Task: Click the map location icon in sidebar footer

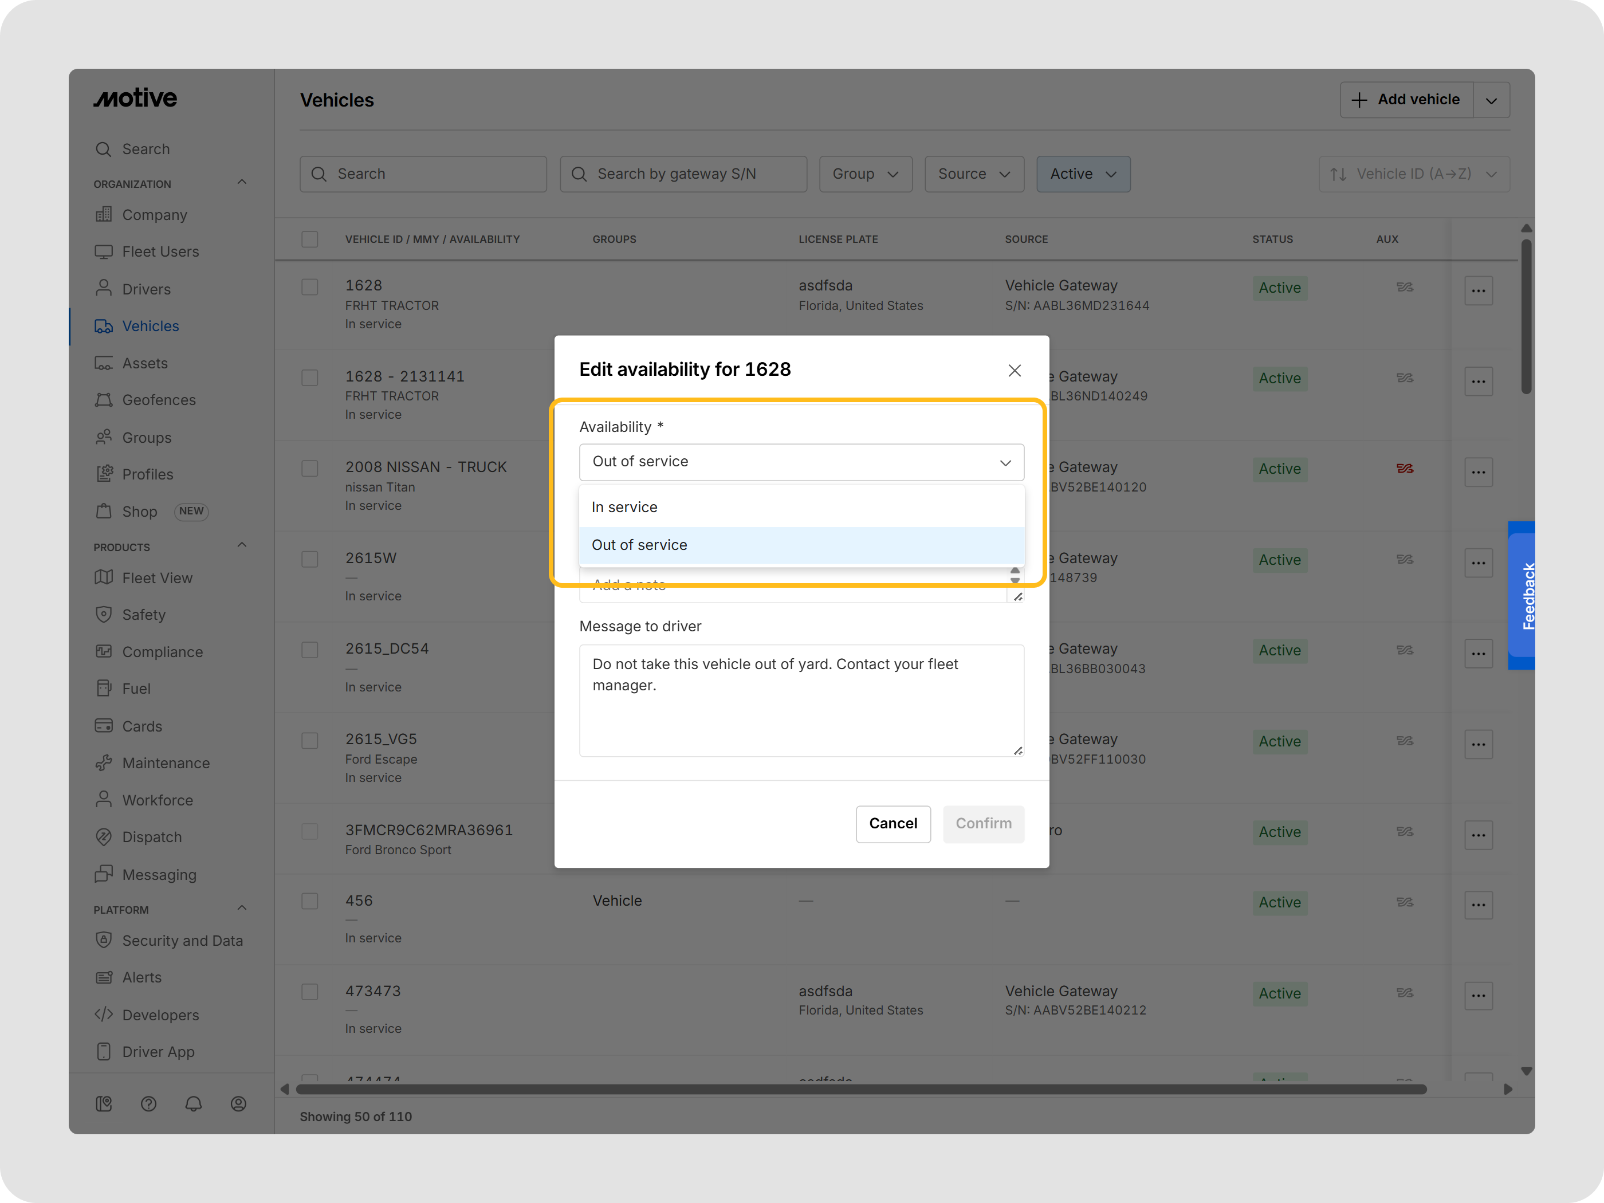Action: [104, 1104]
